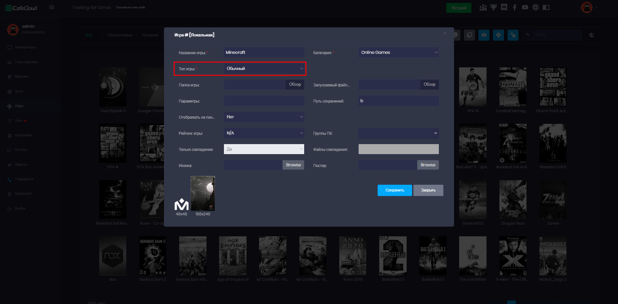
Task: Open the leaderboard stars icon in header
Action: click(x=483, y=7)
